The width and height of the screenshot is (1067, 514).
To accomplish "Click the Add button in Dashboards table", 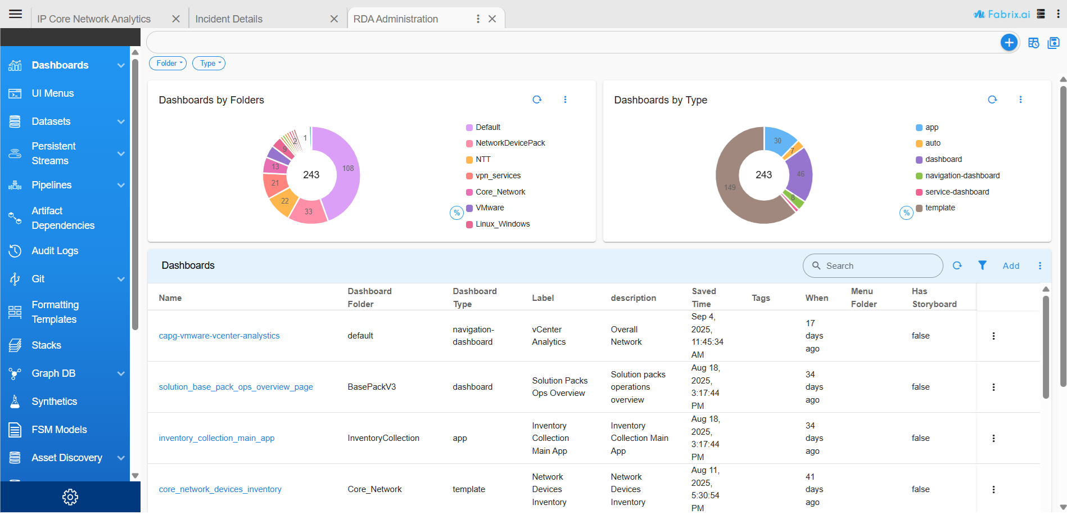I will coord(1010,266).
